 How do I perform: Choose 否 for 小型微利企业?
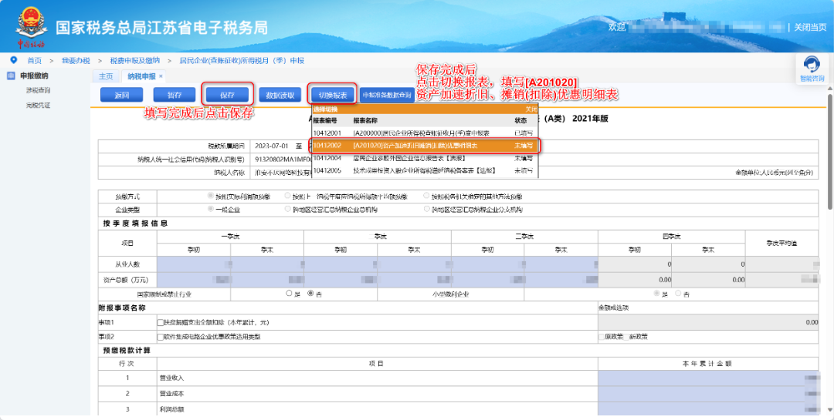pos(678,293)
